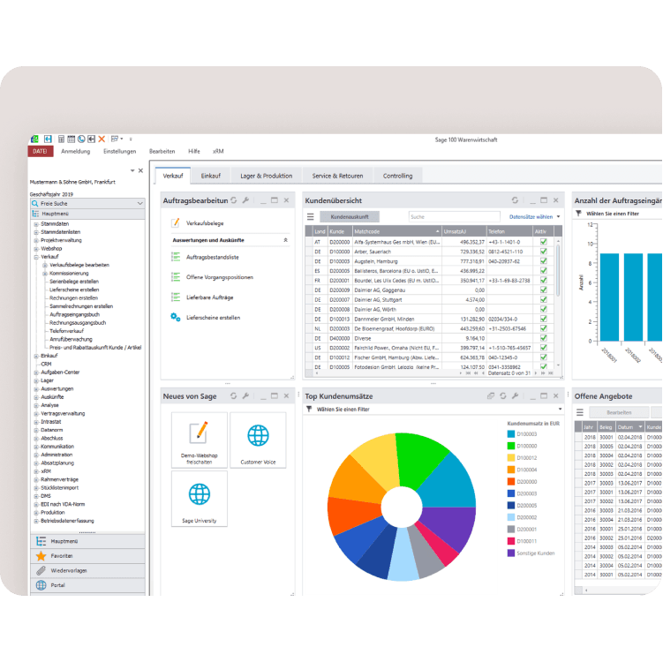Expand the Stammdaten tree node

click(35, 224)
